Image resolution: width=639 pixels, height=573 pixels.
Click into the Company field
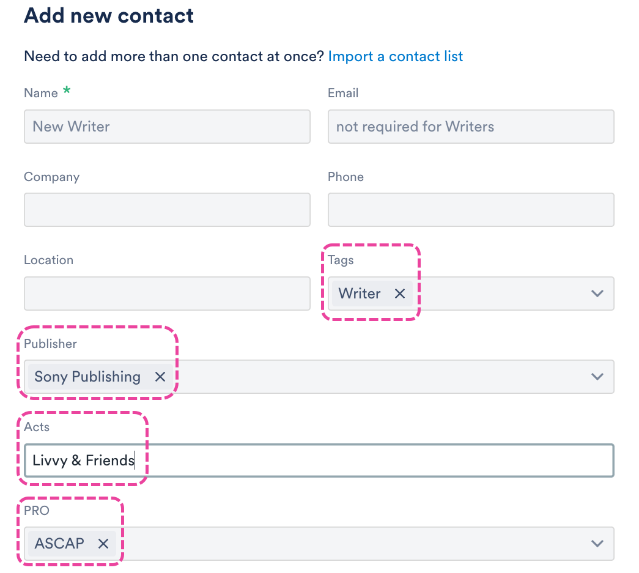click(167, 210)
